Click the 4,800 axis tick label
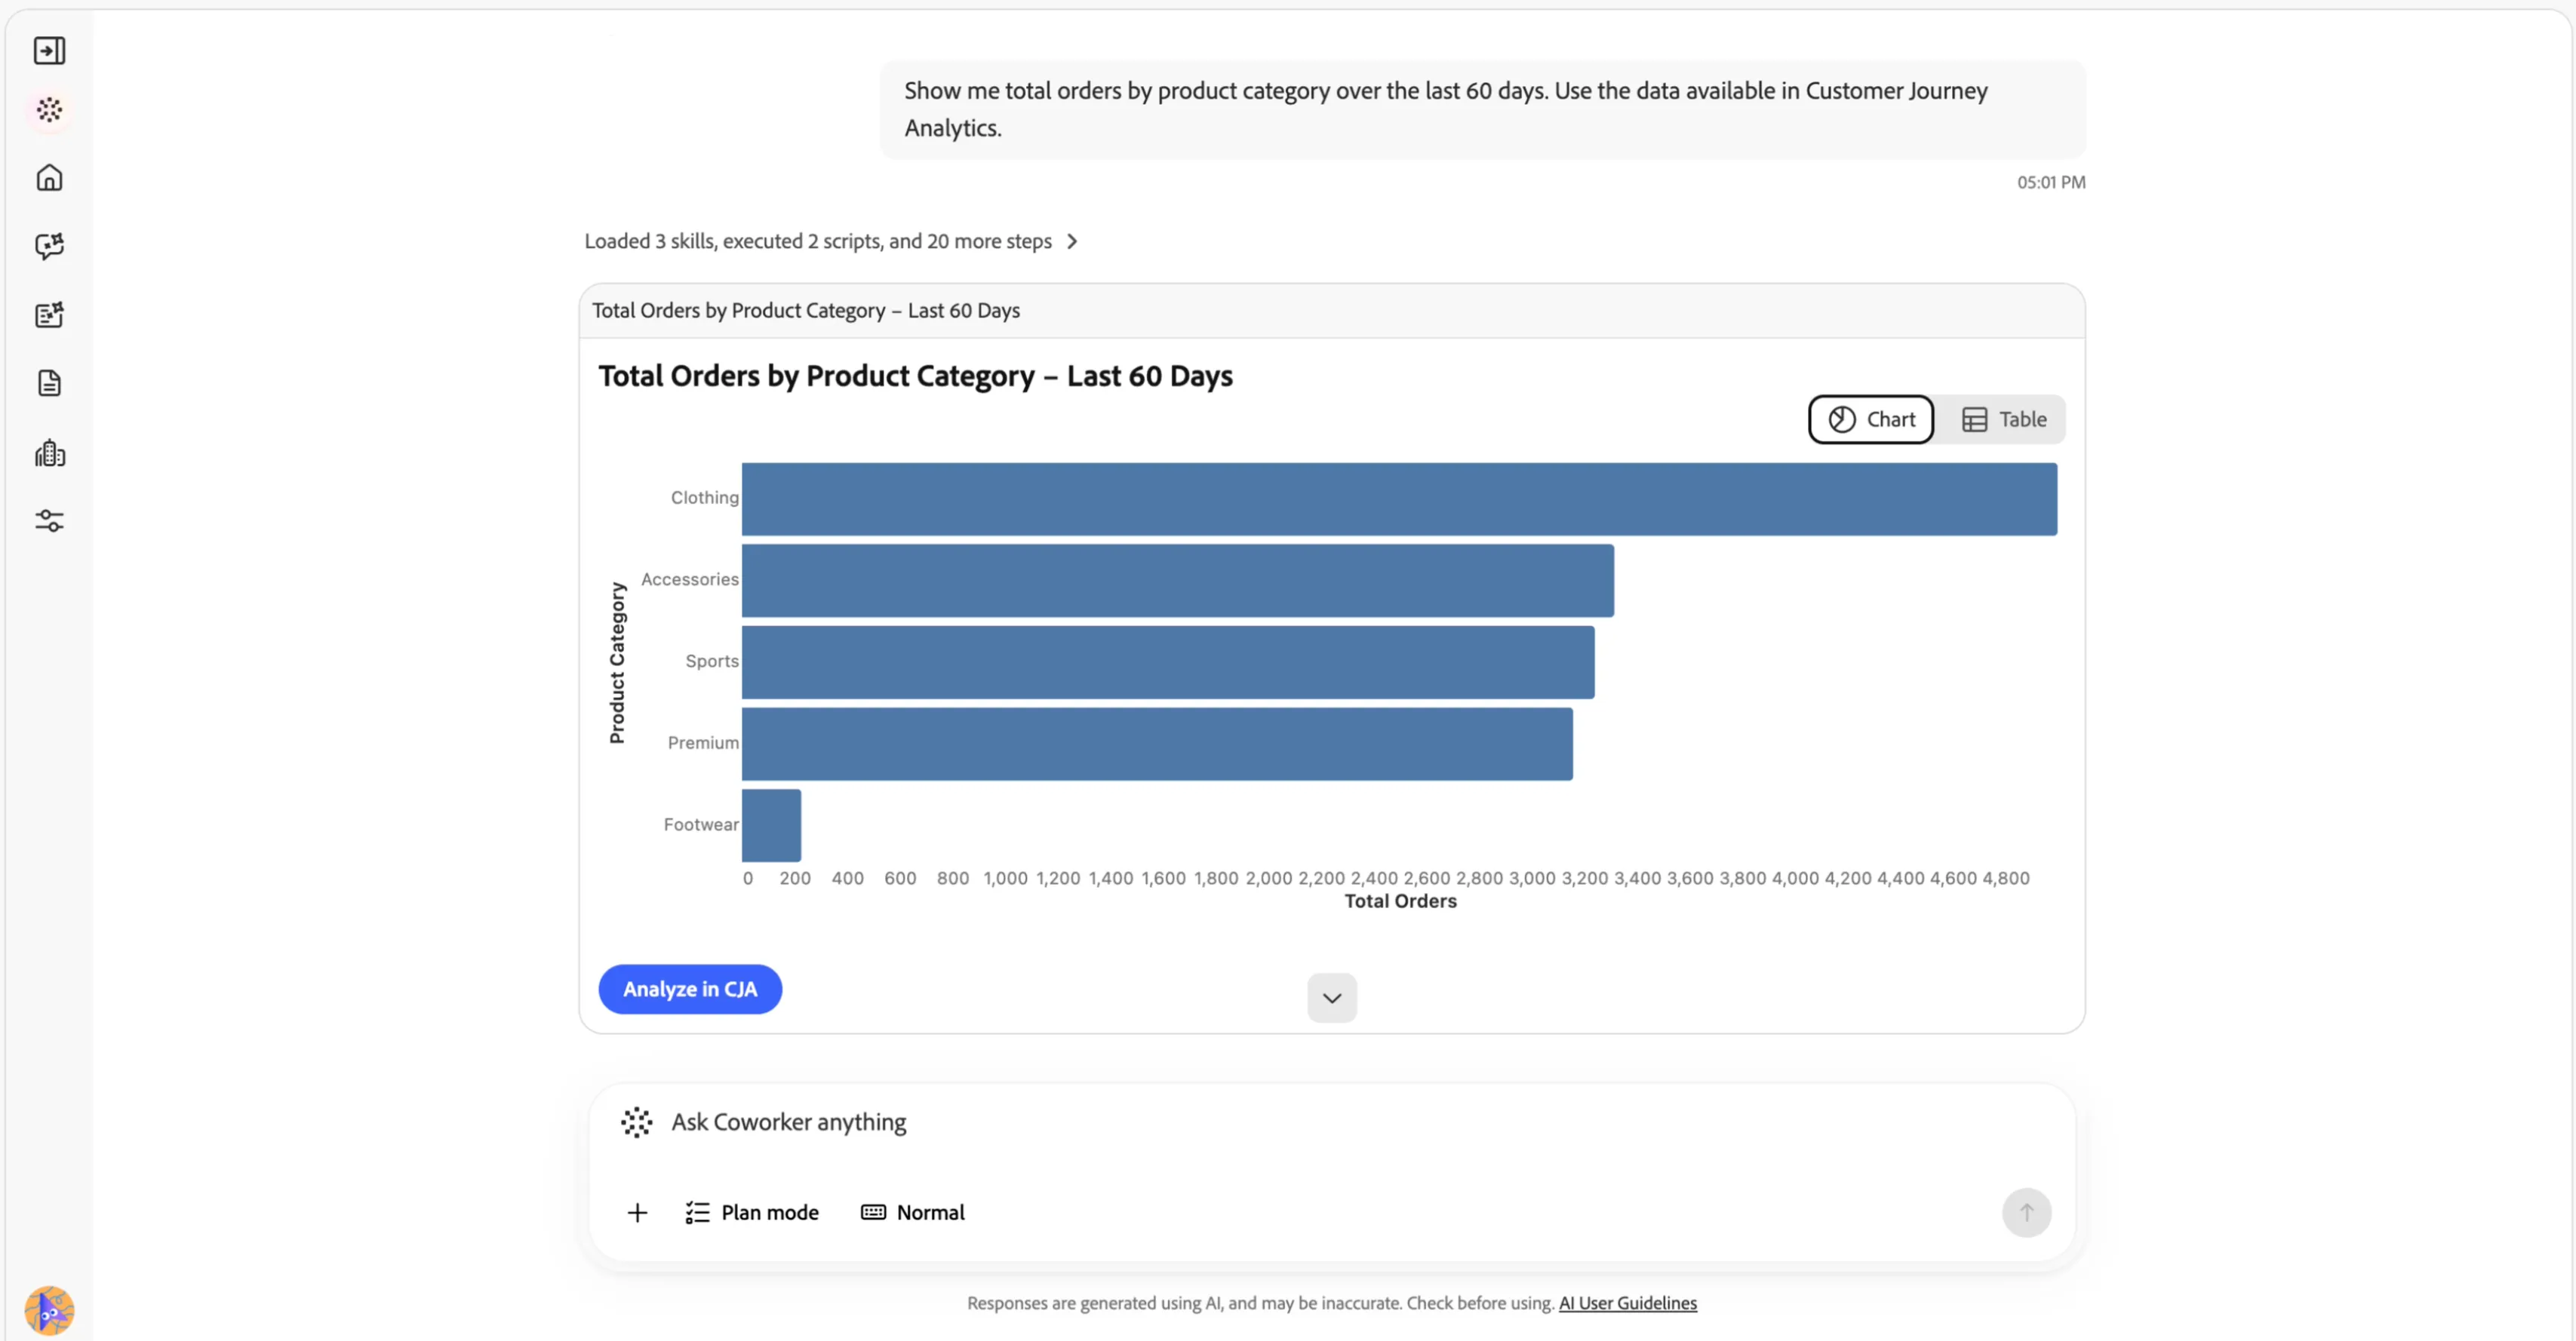The height and width of the screenshot is (1341, 2576). click(2005, 879)
